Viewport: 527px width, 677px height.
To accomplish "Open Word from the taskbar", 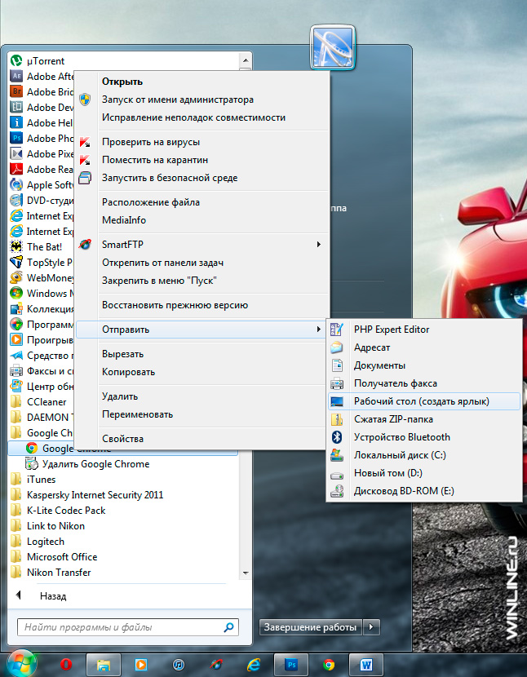I will click(x=366, y=664).
